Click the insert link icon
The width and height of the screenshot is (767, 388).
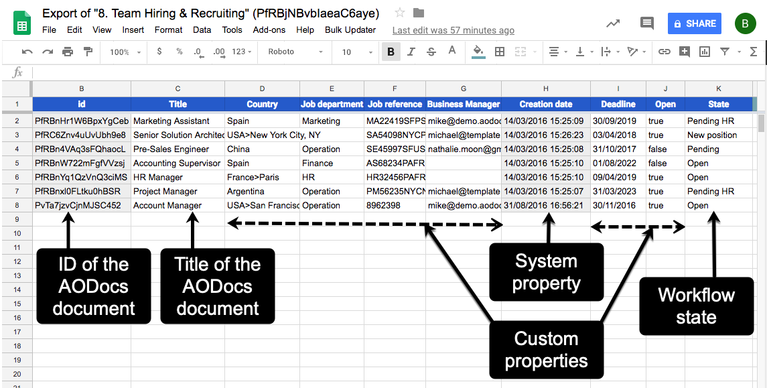[x=664, y=52]
